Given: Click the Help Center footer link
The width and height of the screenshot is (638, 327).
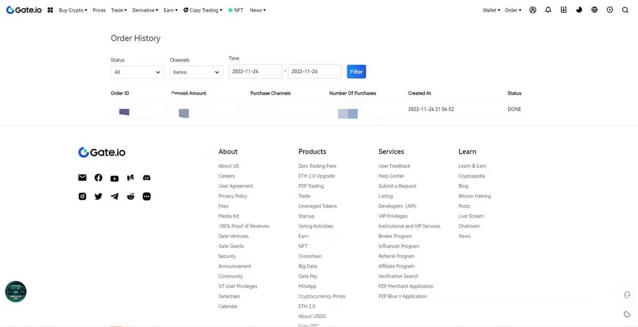Looking at the screenshot, I should [x=391, y=176].
